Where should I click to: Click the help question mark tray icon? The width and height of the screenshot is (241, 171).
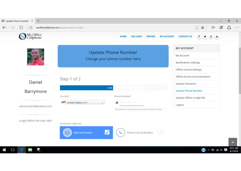click(203, 150)
